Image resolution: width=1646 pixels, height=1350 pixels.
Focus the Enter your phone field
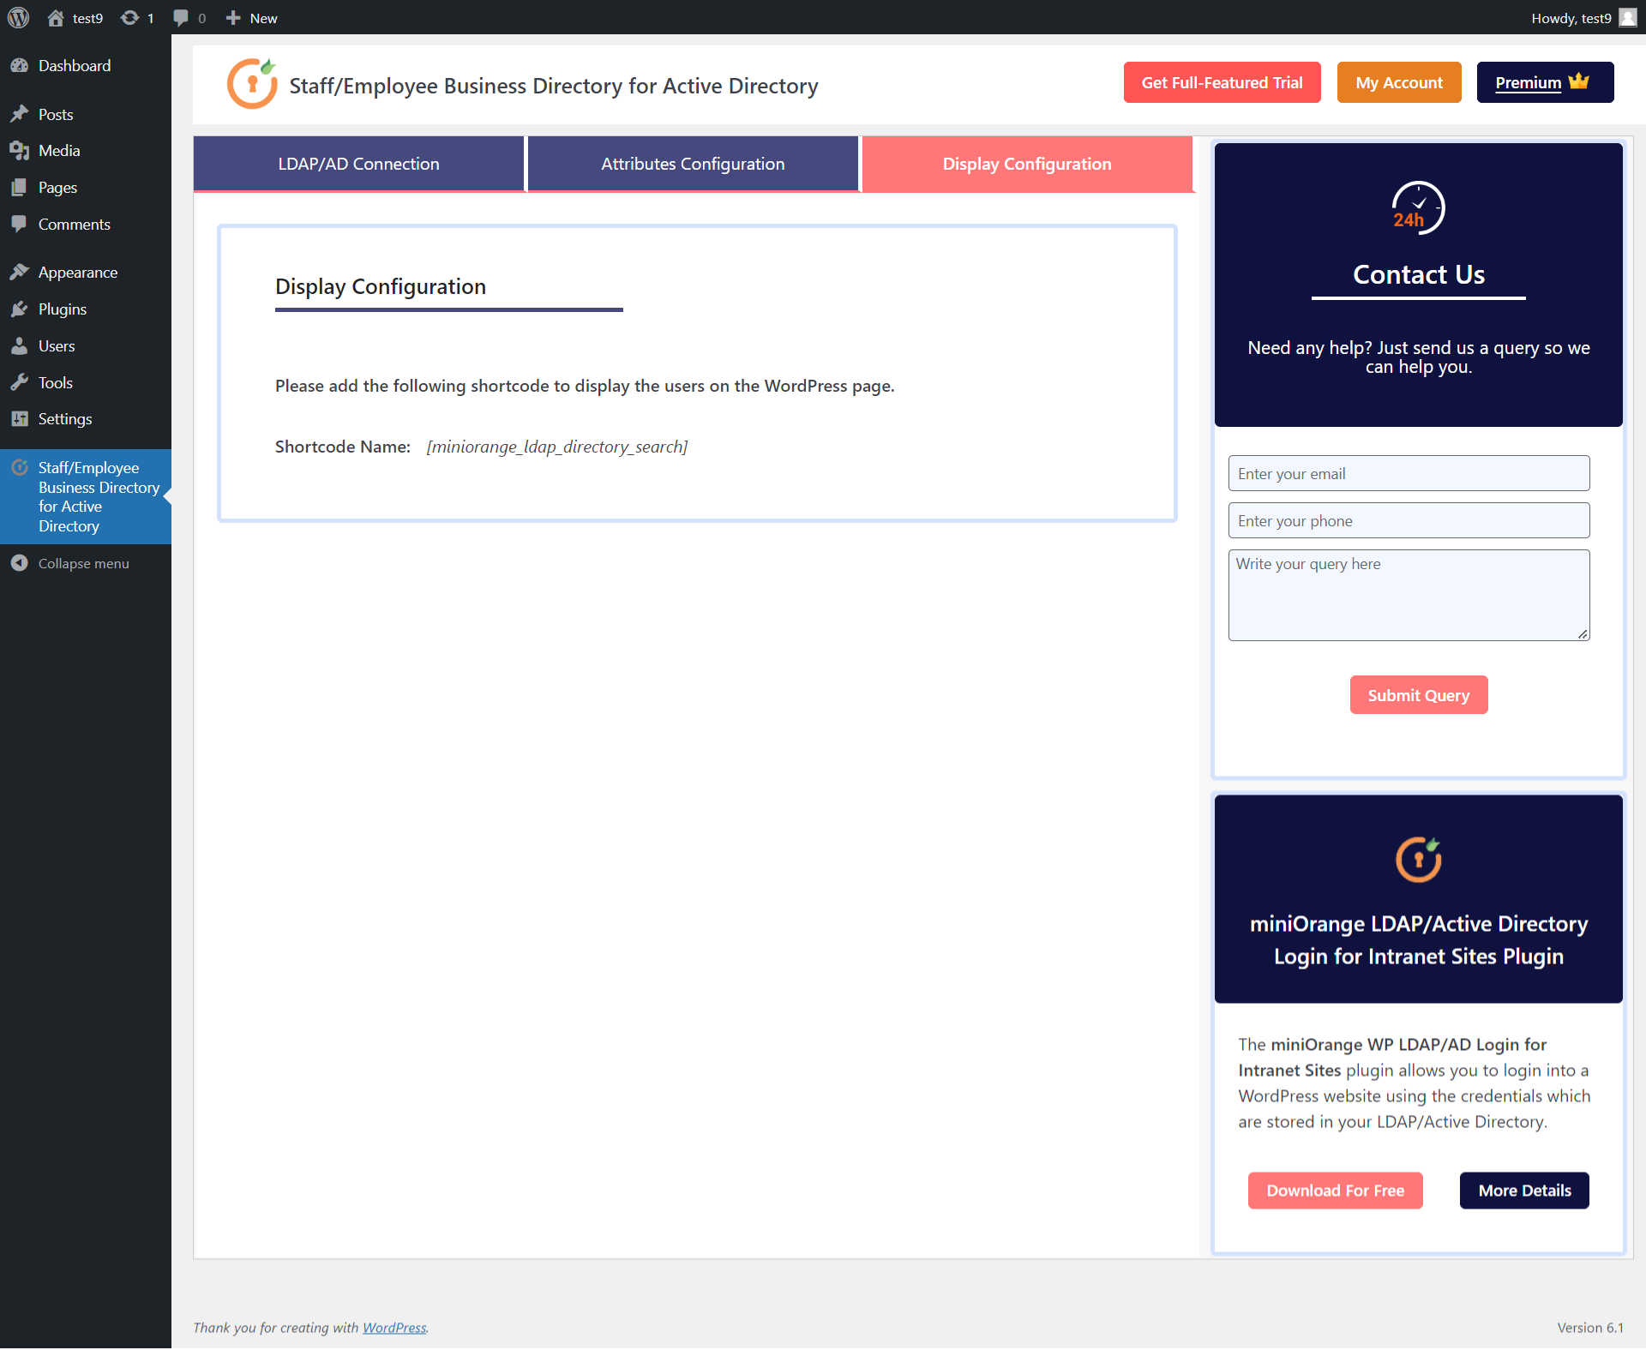pos(1409,520)
